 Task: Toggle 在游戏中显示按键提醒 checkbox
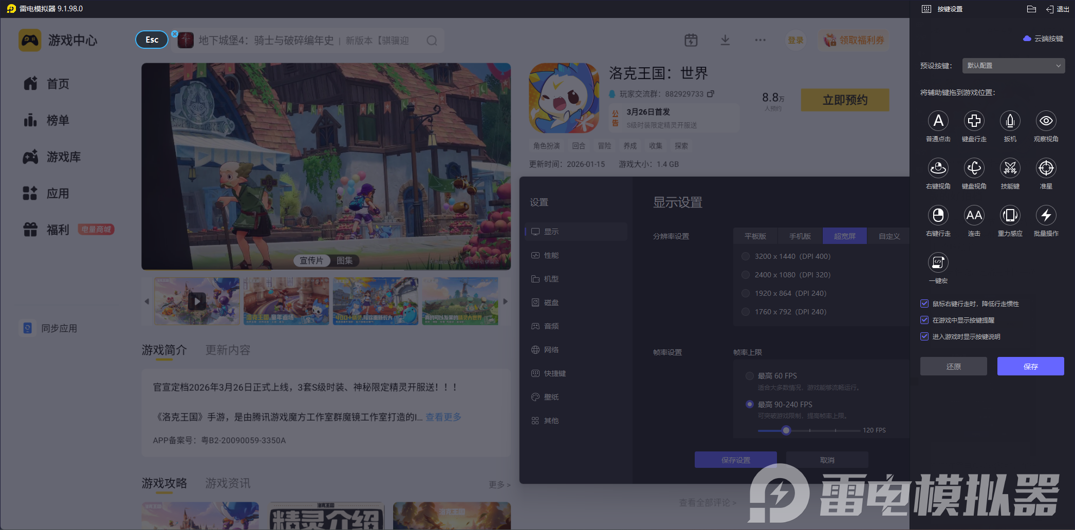click(924, 320)
